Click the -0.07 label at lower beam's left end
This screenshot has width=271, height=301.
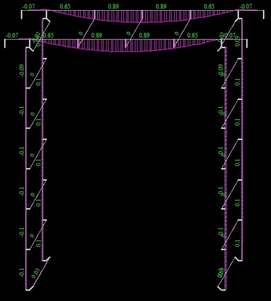tap(12, 36)
